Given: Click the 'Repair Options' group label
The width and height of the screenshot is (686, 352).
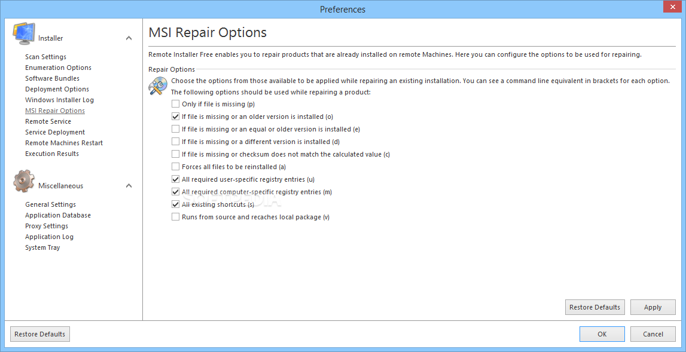Looking at the screenshot, I should [172, 69].
